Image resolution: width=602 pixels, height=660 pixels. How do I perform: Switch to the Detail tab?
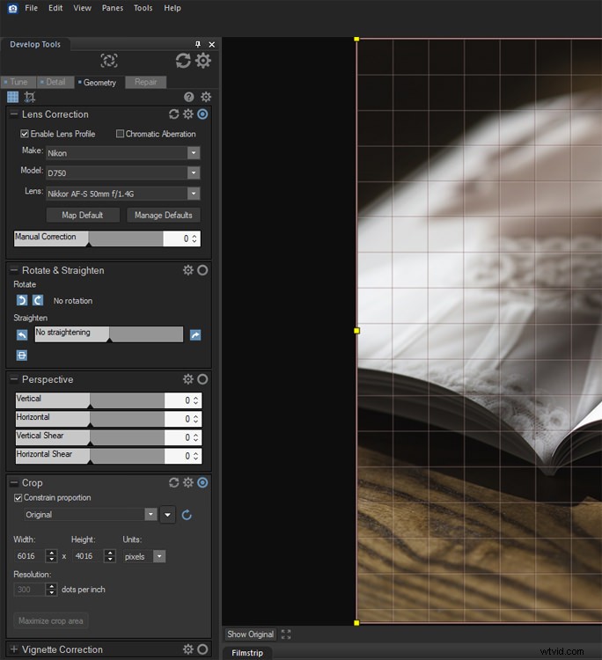click(x=55, y=82)
